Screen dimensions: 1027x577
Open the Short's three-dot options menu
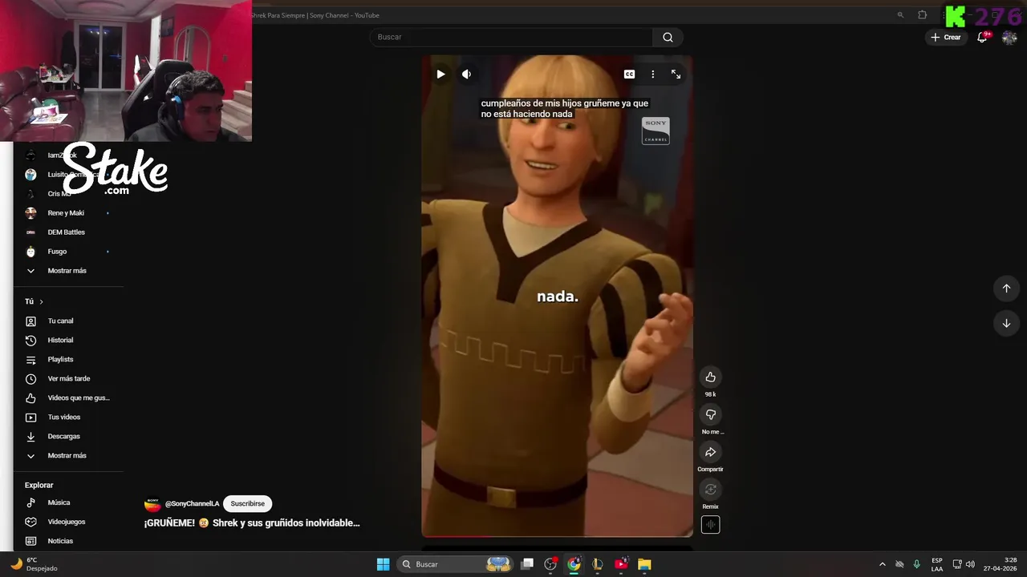pyautogui.click(x=653, y=74)
